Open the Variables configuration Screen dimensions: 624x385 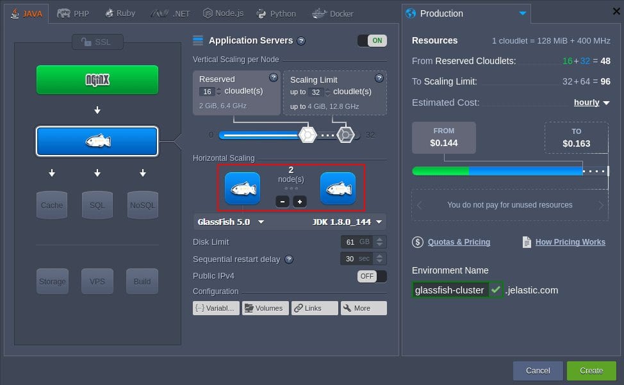click(216, 308)
